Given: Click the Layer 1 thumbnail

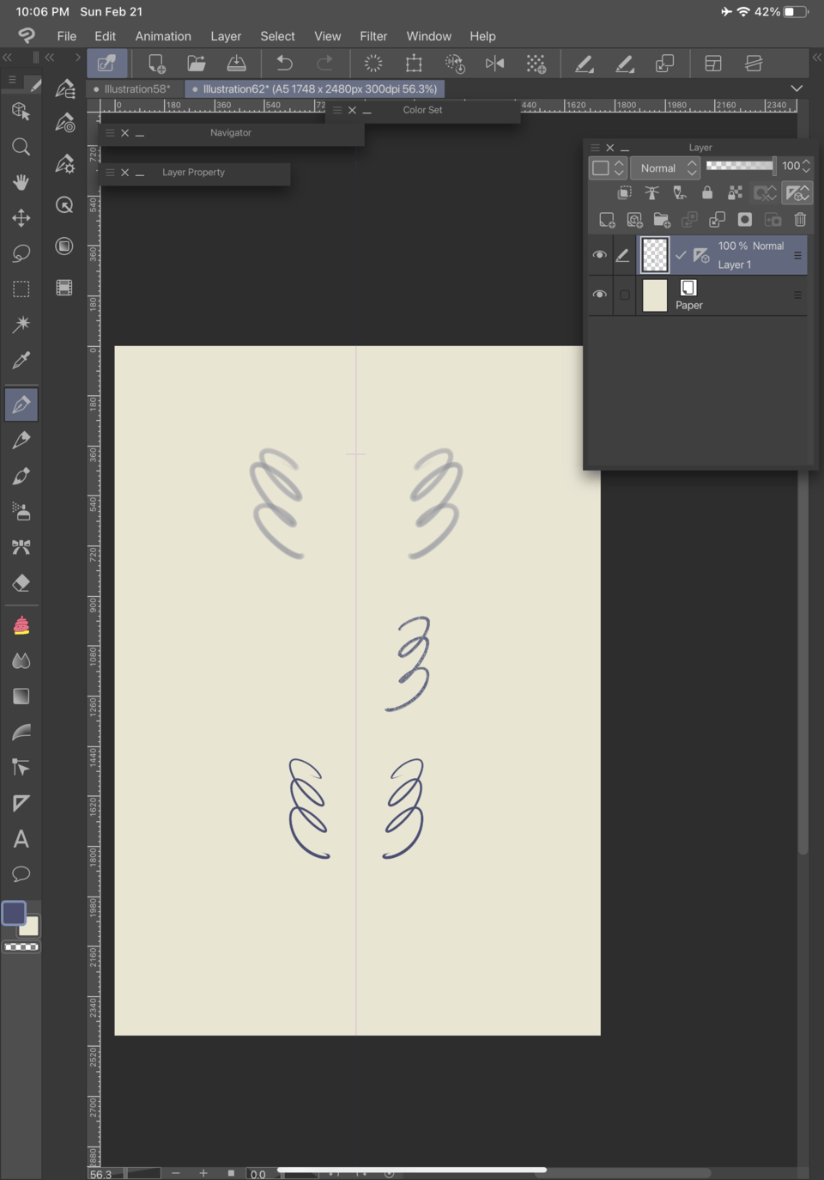Looking at the screenshot, I should (x=655, y=255).
